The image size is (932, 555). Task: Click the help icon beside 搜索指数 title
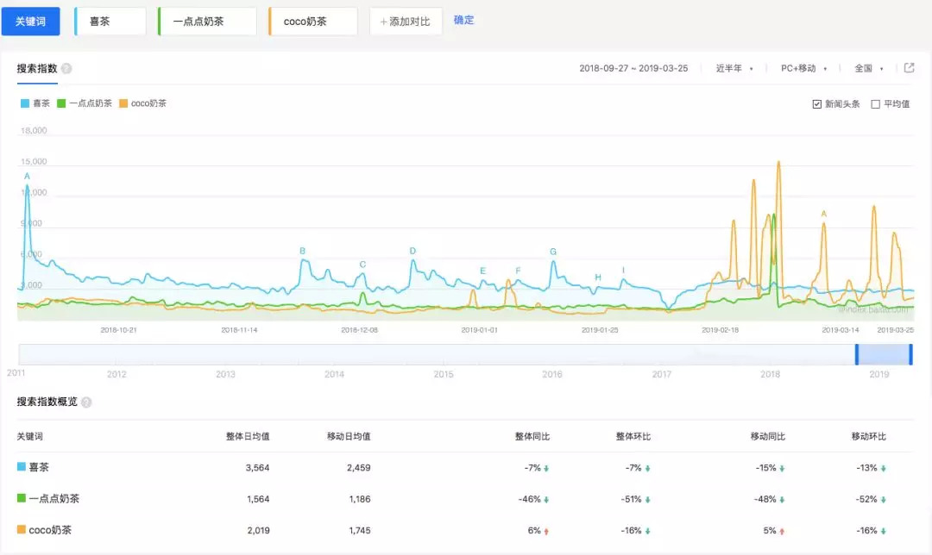point(66,69)
